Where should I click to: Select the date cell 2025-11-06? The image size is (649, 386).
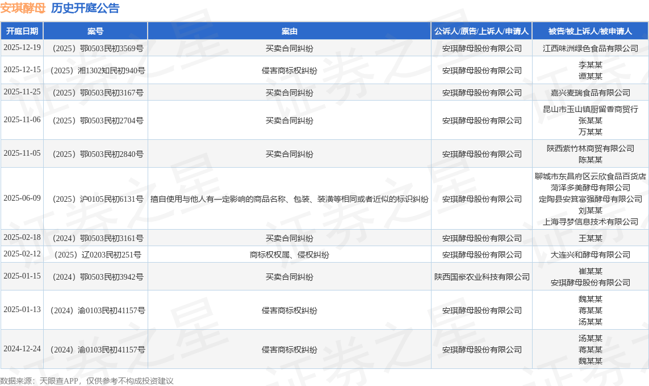pos(22,119)
